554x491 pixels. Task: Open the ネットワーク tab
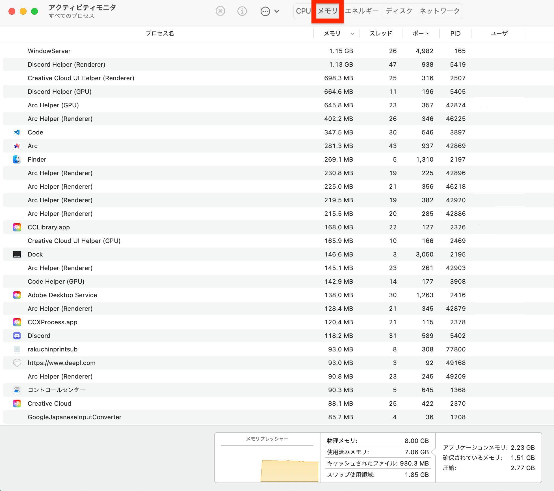coord(440,11)
